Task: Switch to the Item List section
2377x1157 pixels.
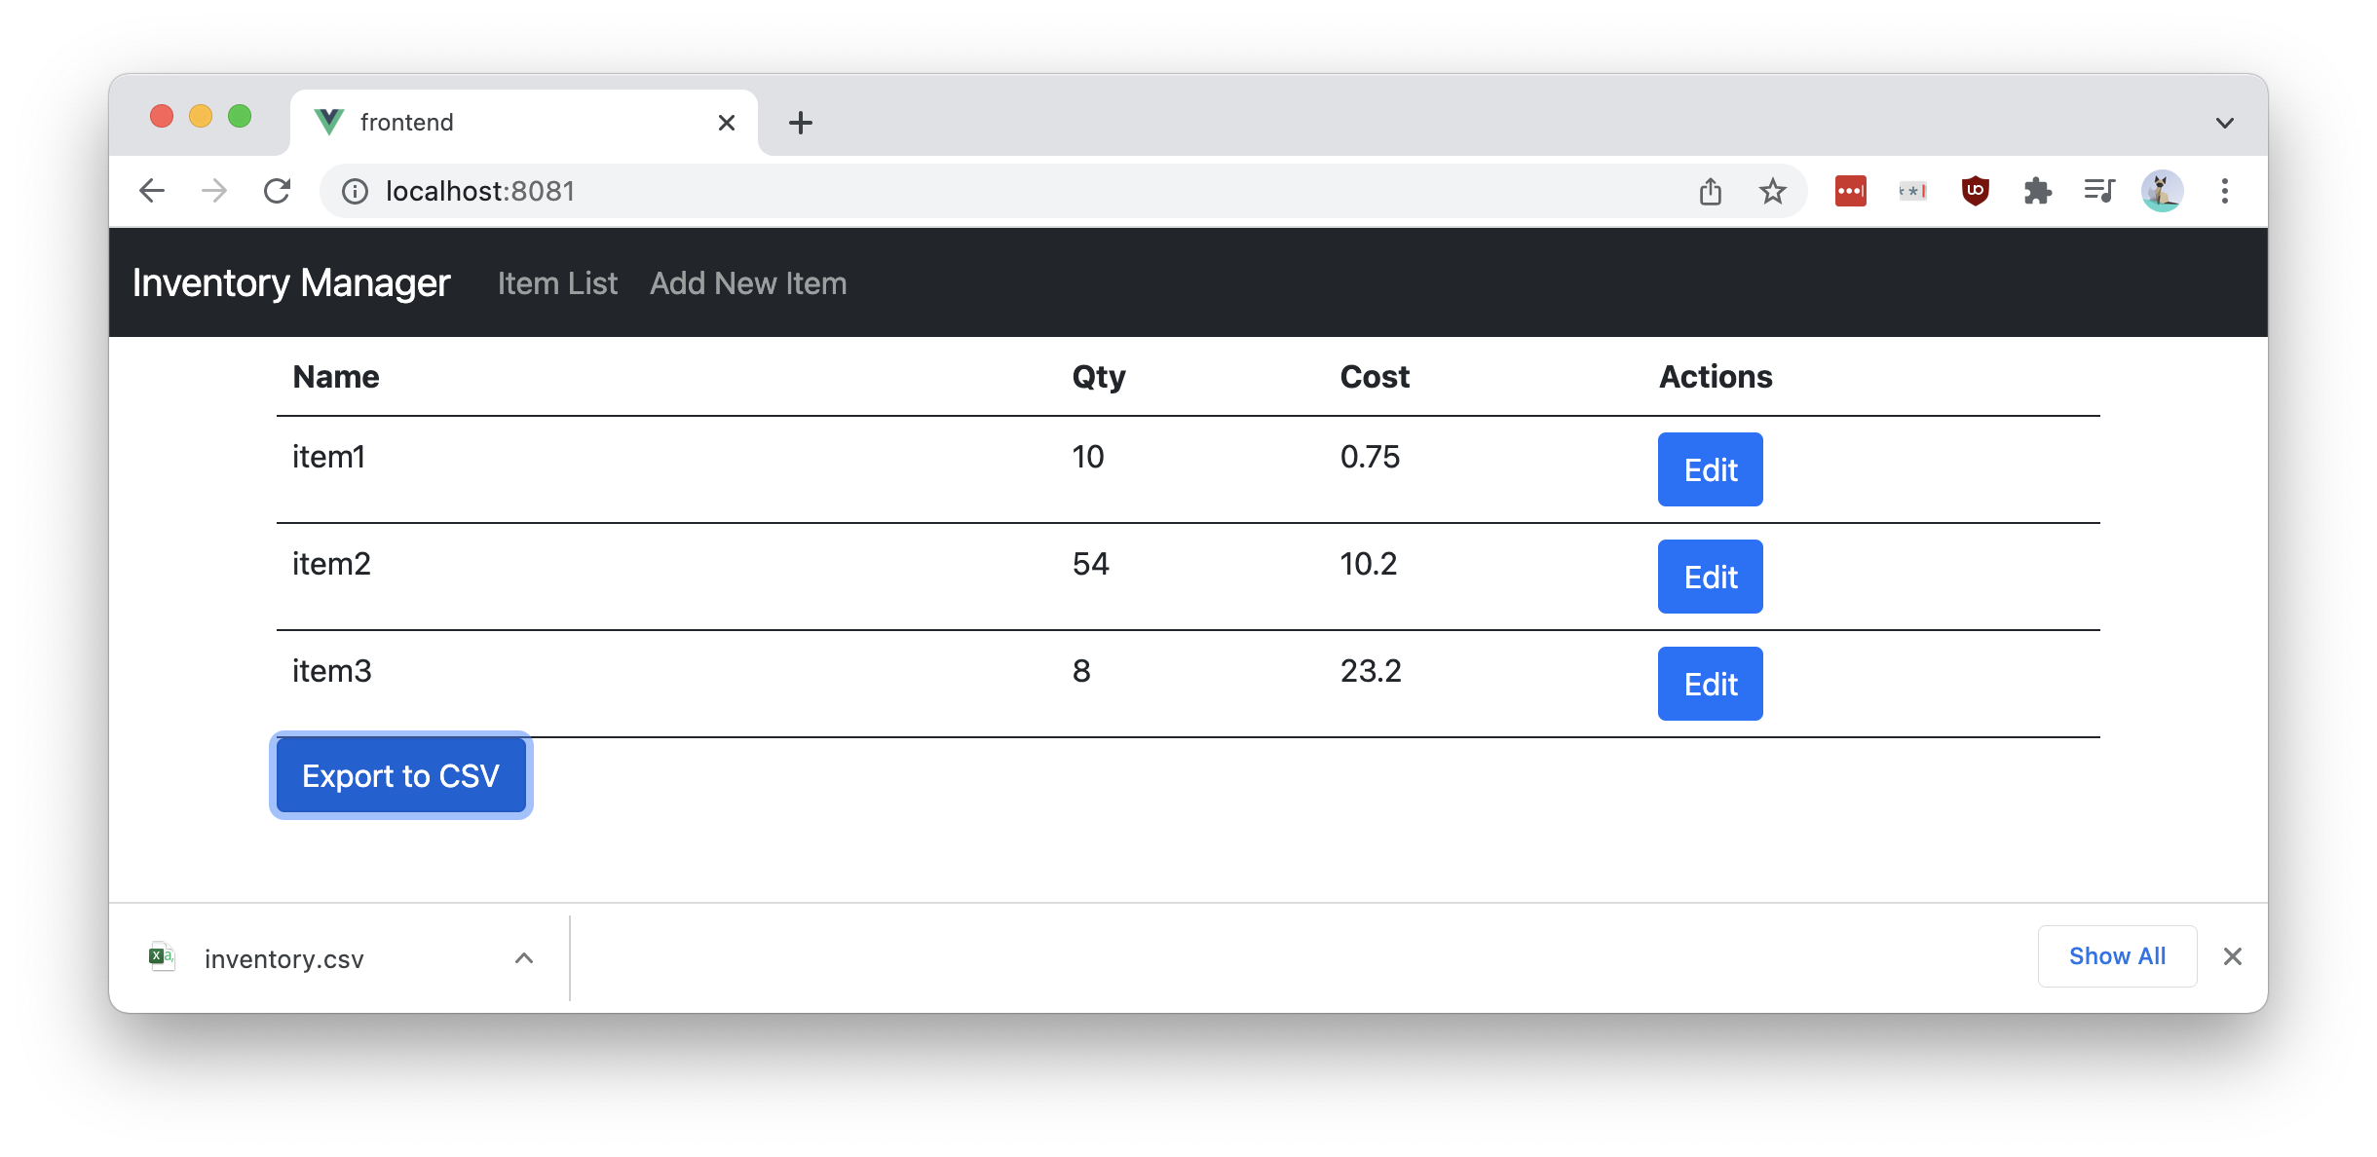Action: [x=557, y=283]
